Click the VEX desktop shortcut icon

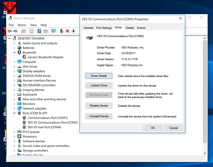(10, 8)
